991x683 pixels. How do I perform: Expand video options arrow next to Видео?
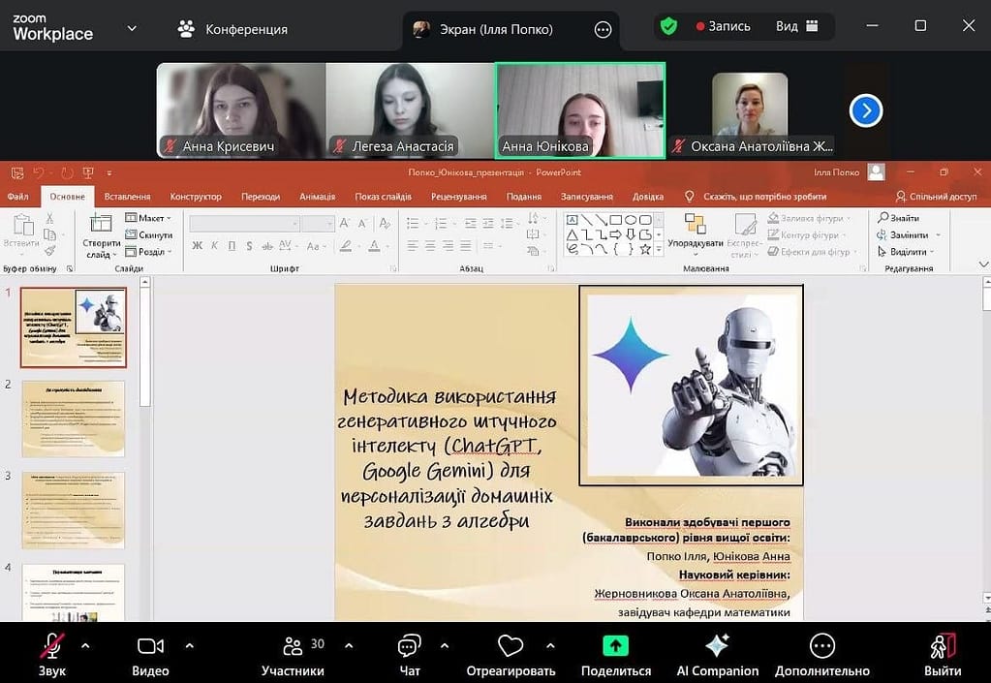pos(189,645)
